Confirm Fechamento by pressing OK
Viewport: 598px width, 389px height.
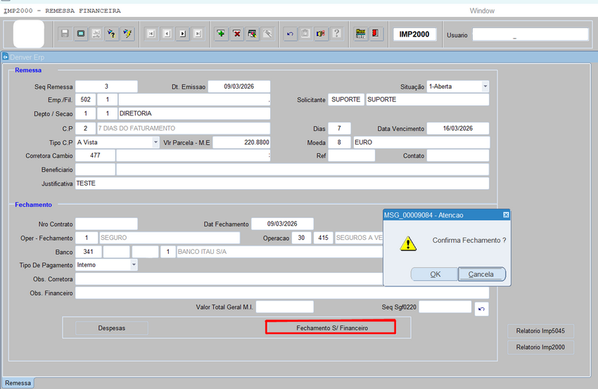click(x=435, y=274)
